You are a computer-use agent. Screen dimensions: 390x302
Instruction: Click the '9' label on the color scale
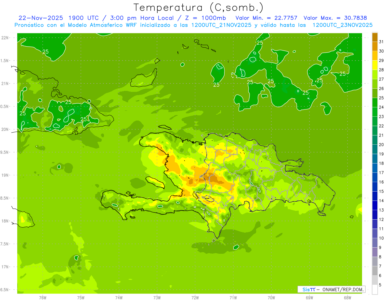pyautogui.click(x=380, y=248)
